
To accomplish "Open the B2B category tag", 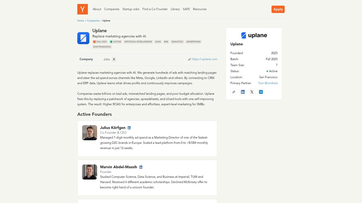I will 166,42.
